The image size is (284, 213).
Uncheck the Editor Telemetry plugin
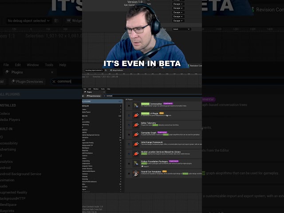[129, 125]
